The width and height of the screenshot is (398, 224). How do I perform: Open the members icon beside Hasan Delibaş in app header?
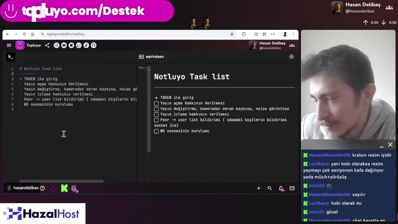click(x=292, y=45)
